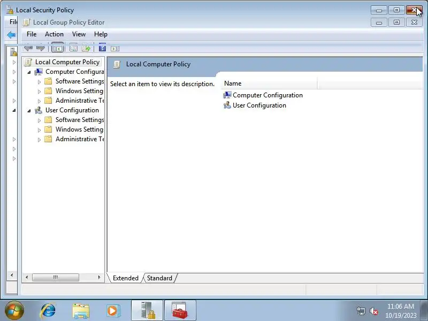Toggle the Show/Hide Action Pane toolbar button

click(x=115, y=49)
